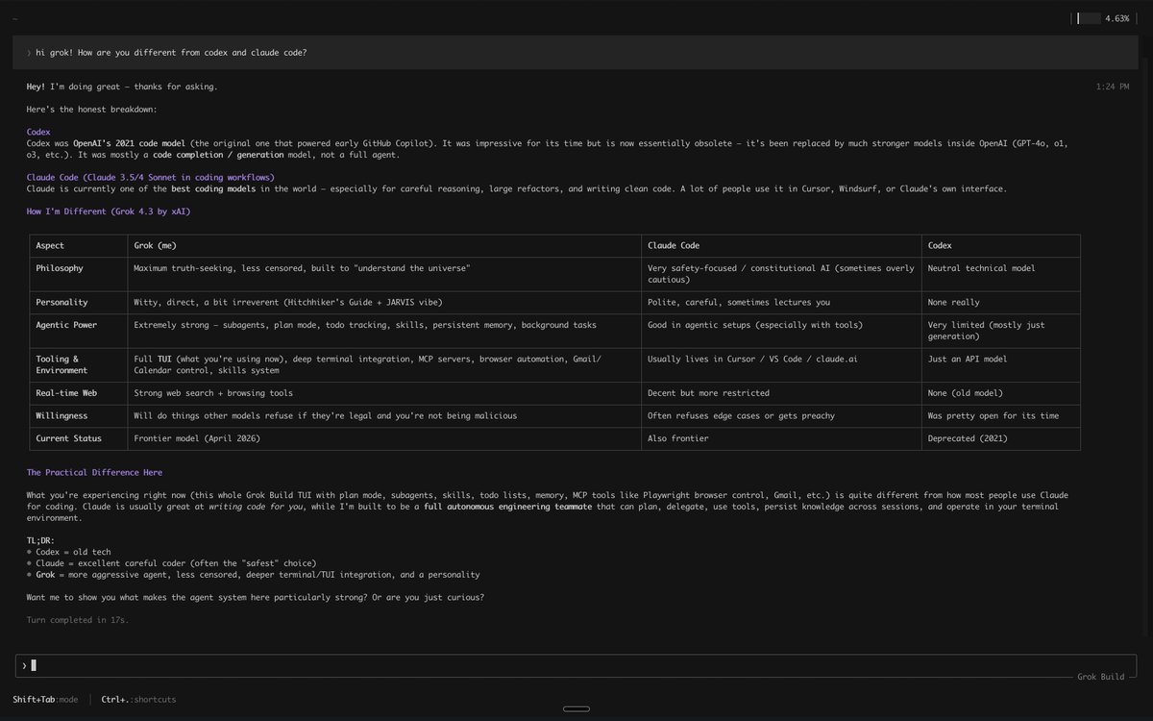The image size is (1153, 721).
Task: Click The Practical Difference Here heading
Action: (x=94, y=472)
